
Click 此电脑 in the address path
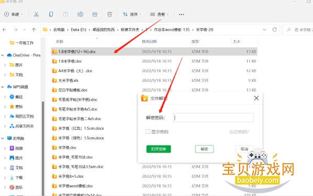pos(59,30)
